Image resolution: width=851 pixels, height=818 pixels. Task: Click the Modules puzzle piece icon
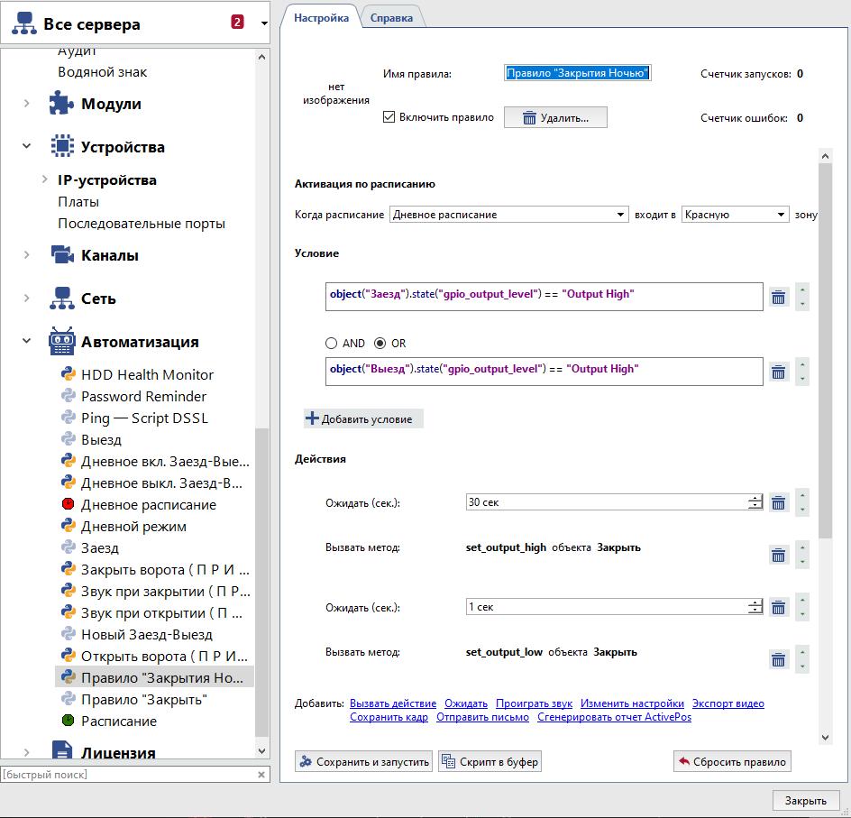click(x=61, y=104)
